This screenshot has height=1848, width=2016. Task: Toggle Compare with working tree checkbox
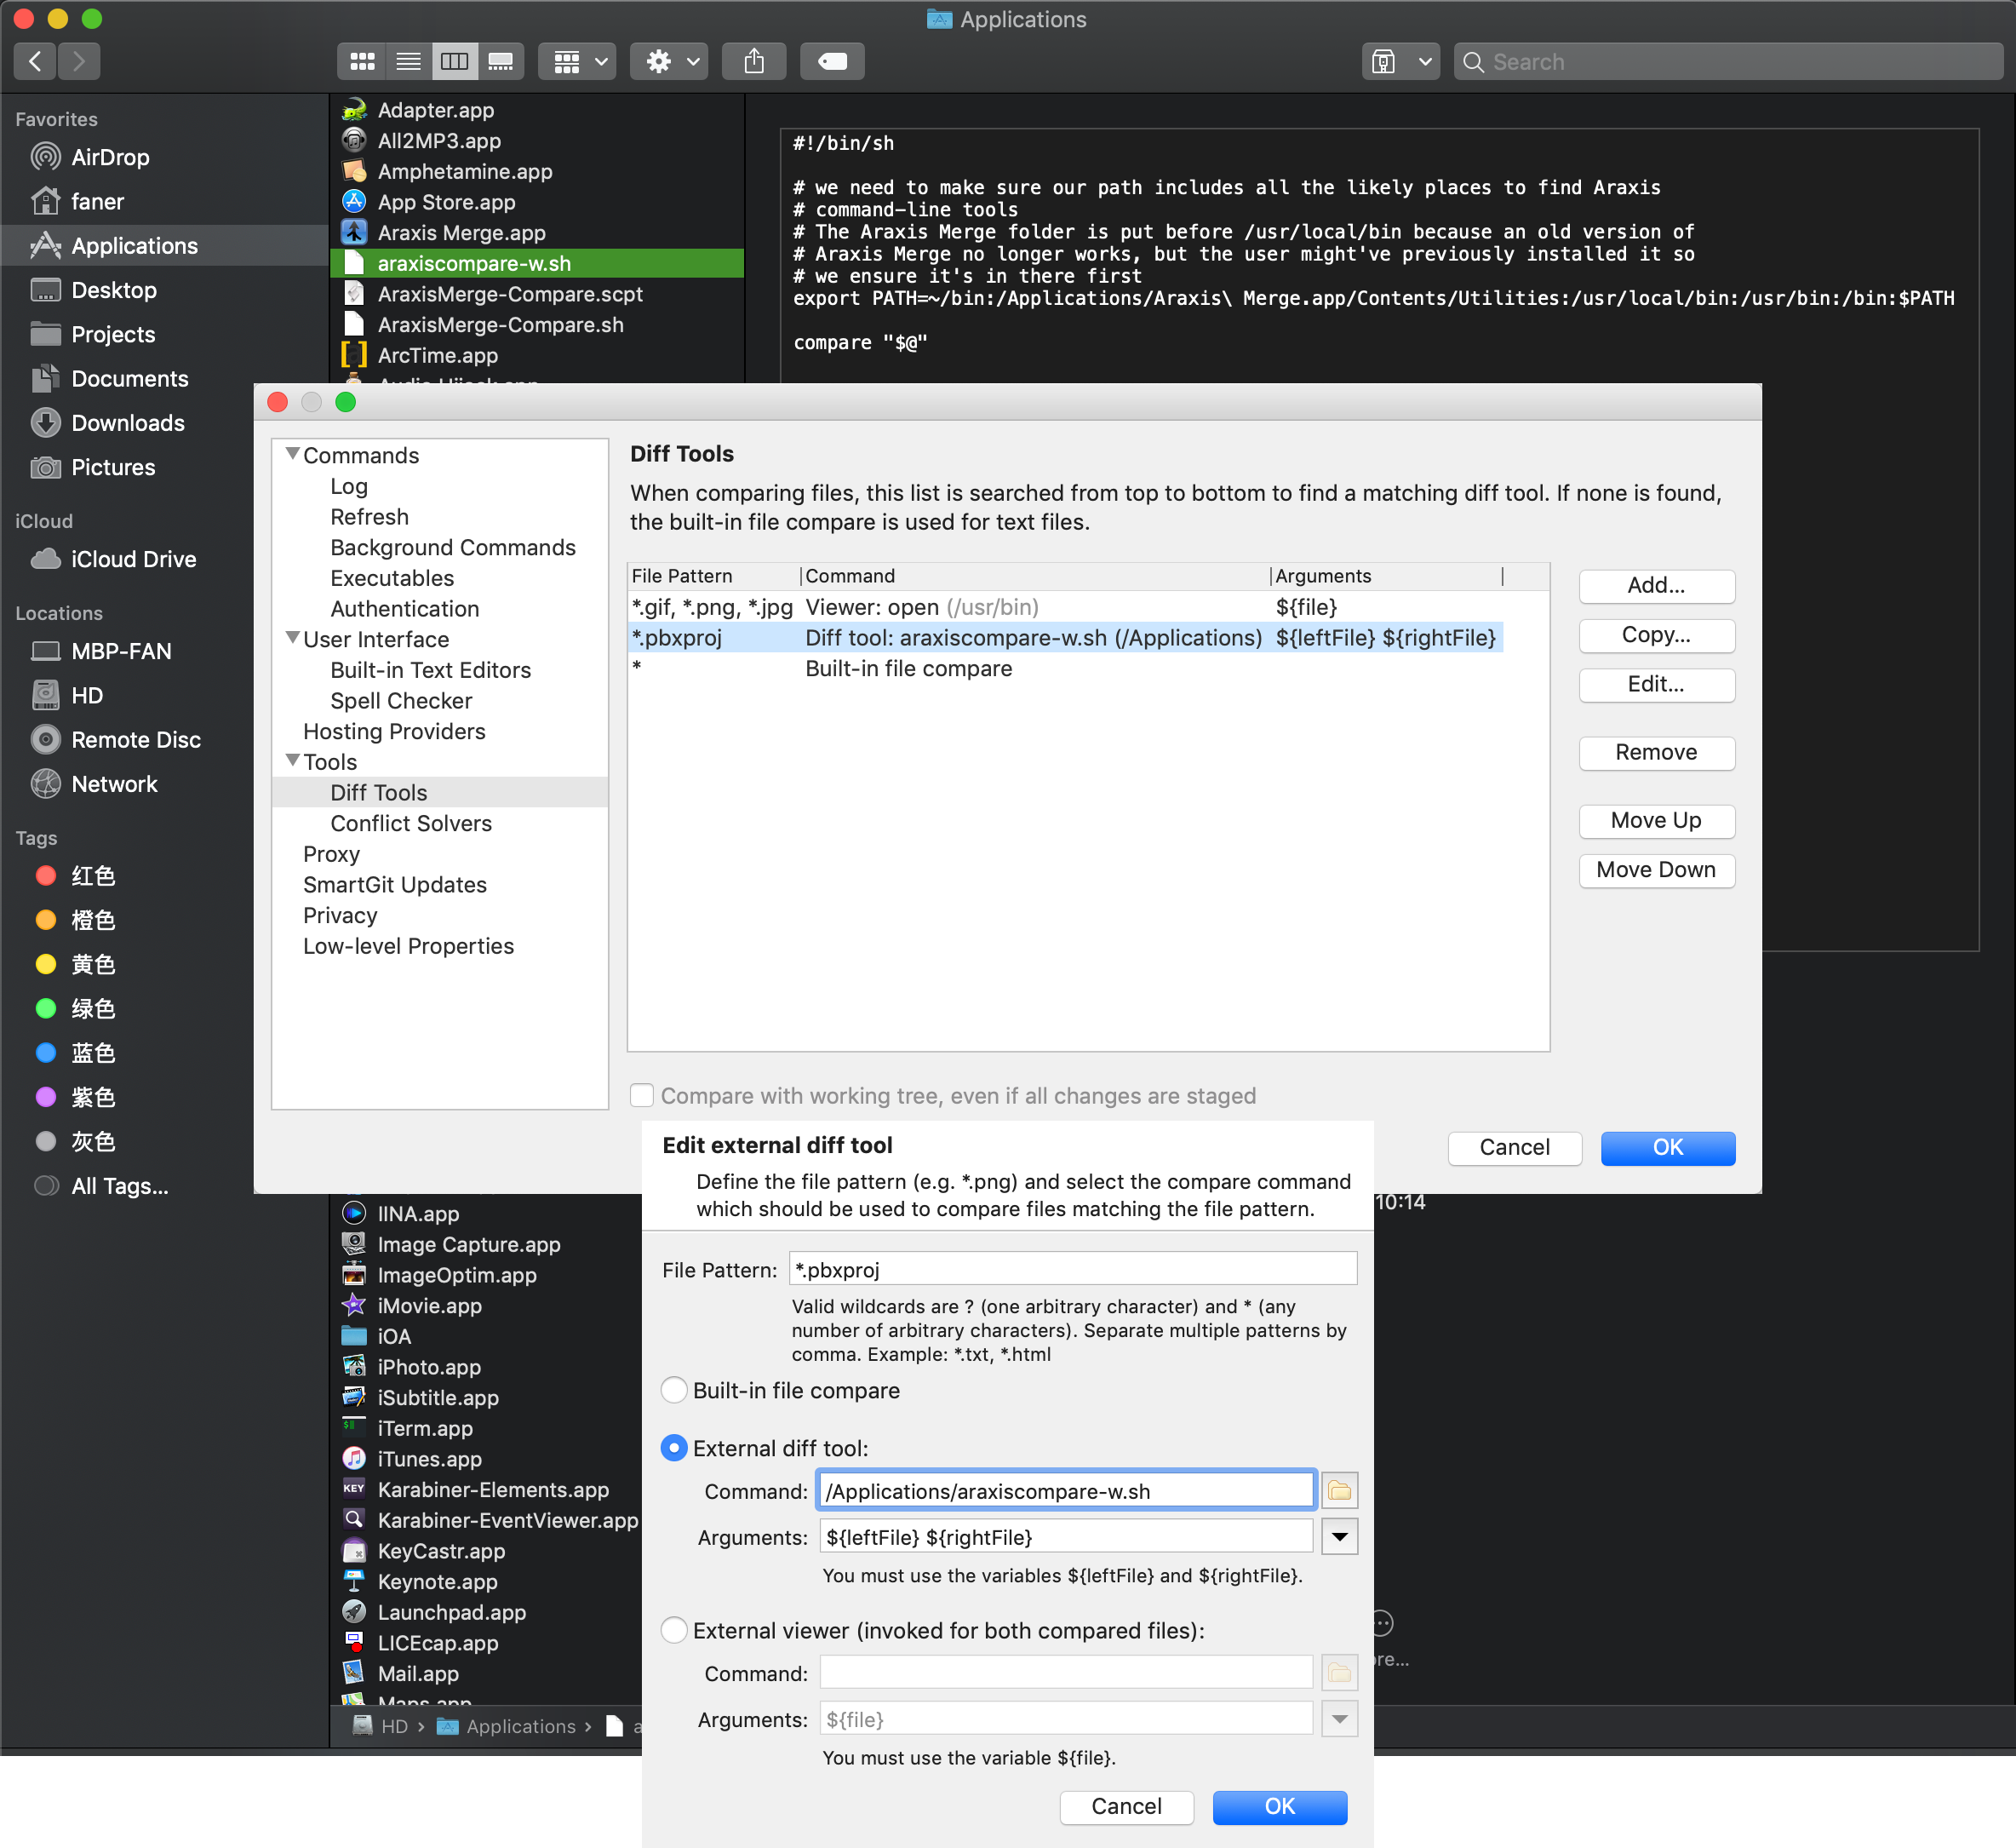coord(641,1096)
